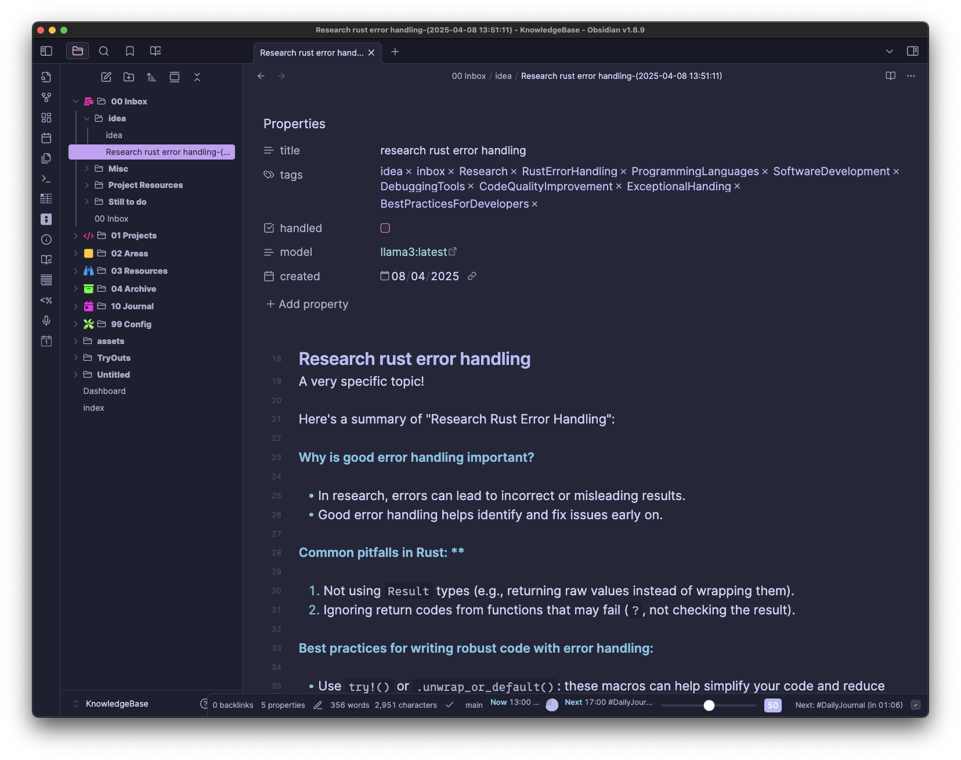Screen dimensions: 961x760
Task: Create a new note with the pencil icon
Action: tap(106, 77)
